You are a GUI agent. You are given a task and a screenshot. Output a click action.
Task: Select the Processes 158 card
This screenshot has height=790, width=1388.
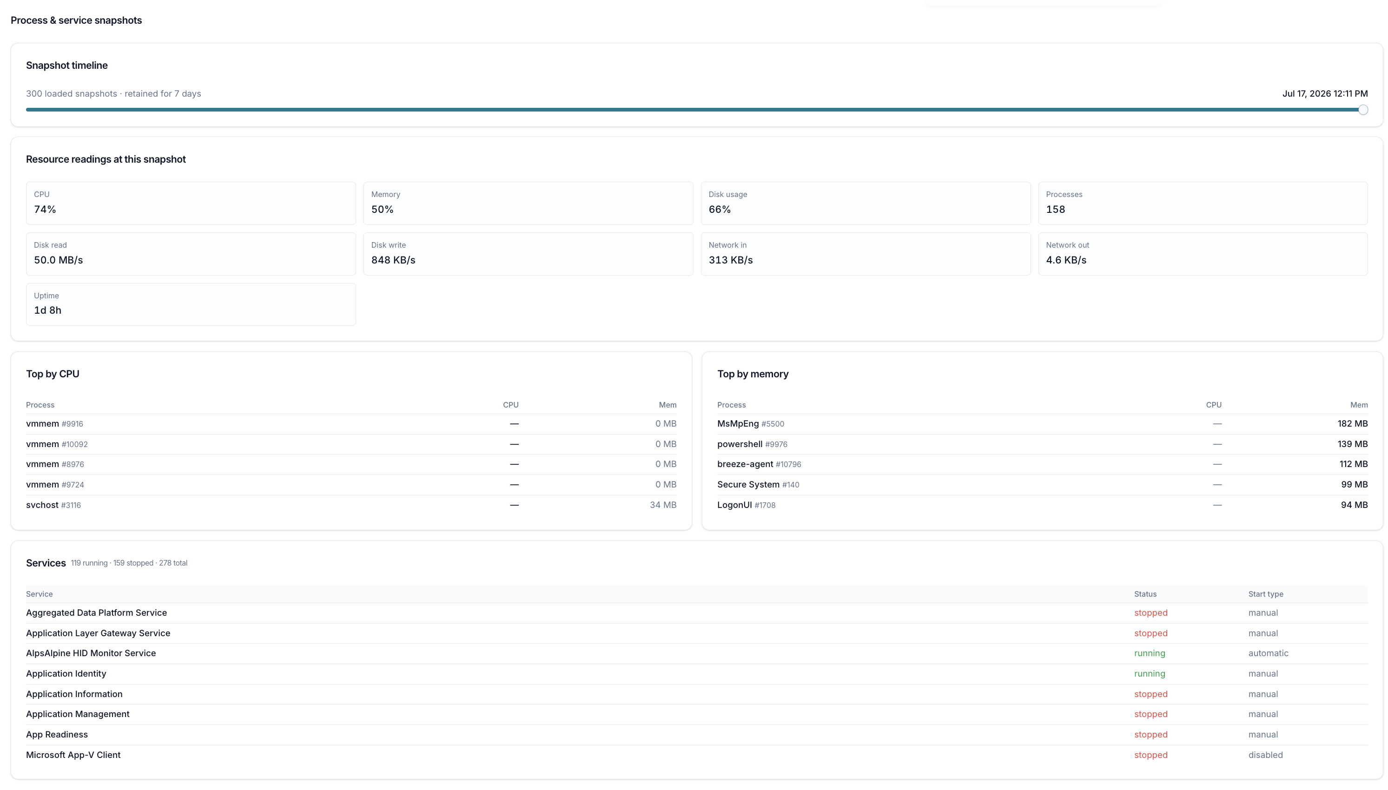click(1203, 204)
